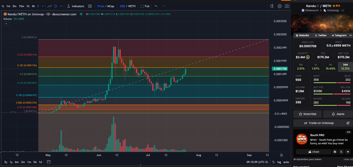Open the line chart style tool

pos(50,6)
